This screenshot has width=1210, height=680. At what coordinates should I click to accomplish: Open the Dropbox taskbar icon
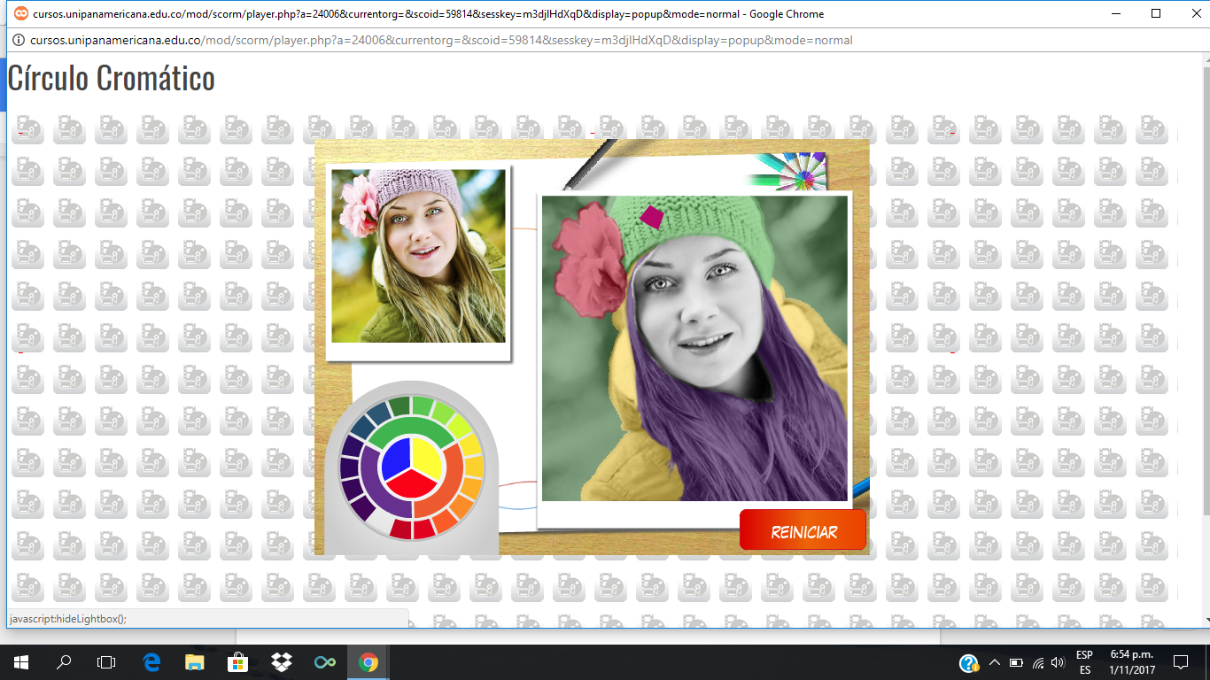click(282, 662)
